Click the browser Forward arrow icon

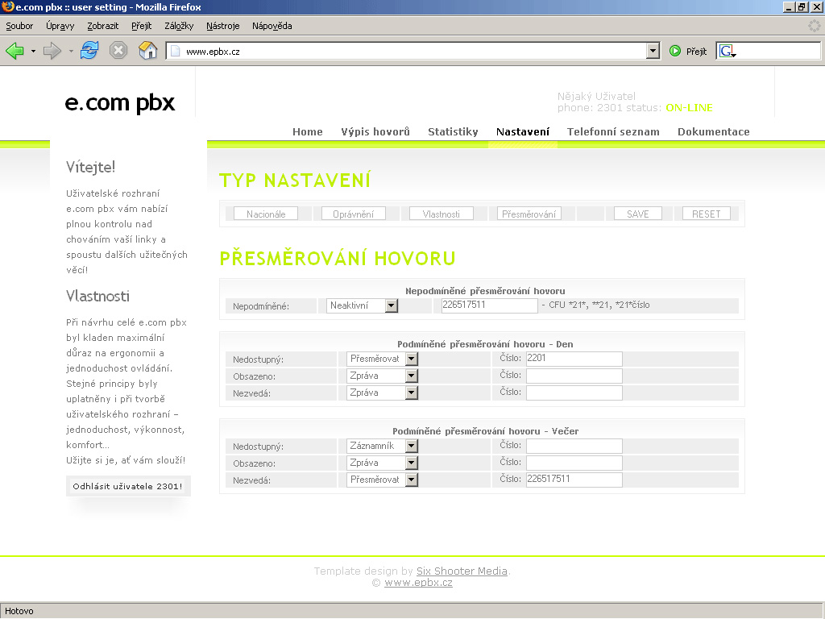[x=52, y=51]
